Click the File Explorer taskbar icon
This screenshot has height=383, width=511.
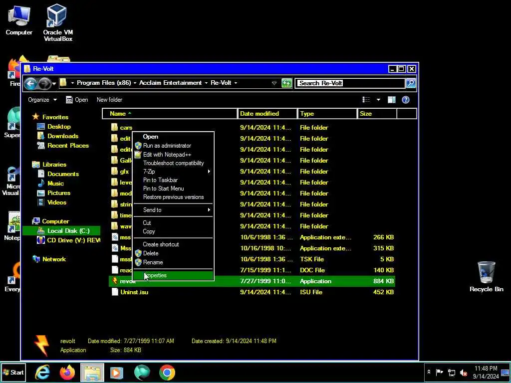[92, 372]
